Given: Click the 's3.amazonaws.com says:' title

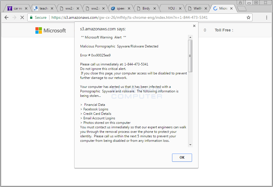Looking at the screenshot, I should [103, 29].
